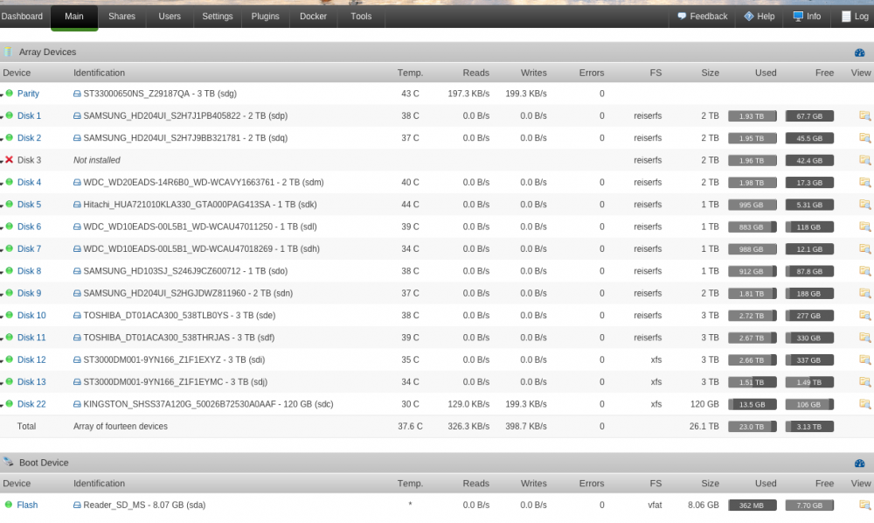Click Reader_SD_MS flash disk icon
874x523 pixels.
(x=77, y=506)
